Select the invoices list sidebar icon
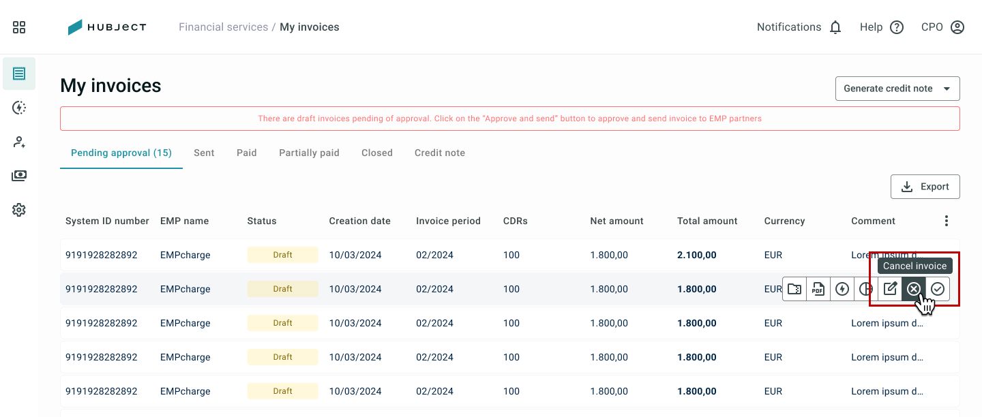 pyautogui.click(x=19, y=74)
